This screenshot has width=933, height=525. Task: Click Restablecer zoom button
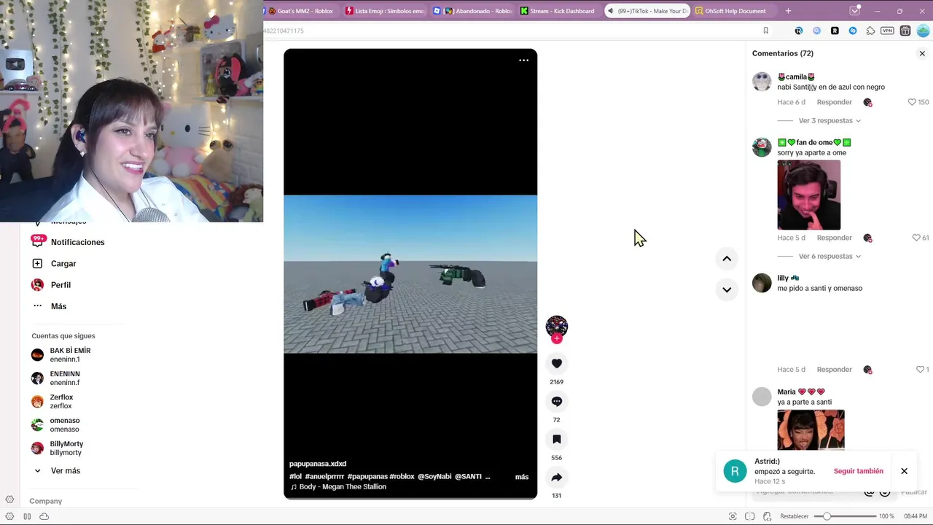pyautogui.click(x=795, y=516)
